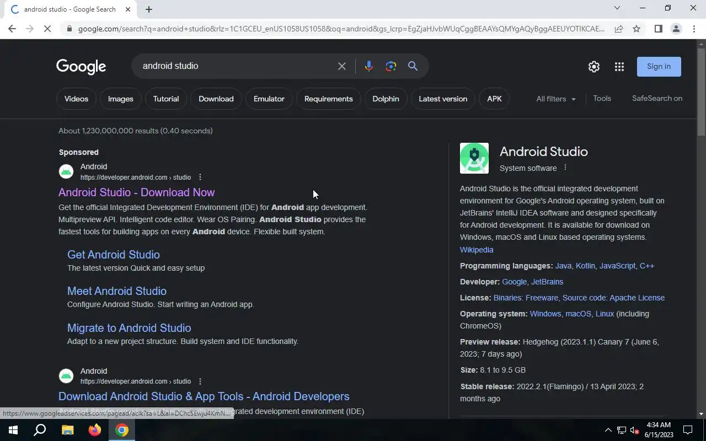
Task: Select the Images filter chip
Action: tap(121, 99)
